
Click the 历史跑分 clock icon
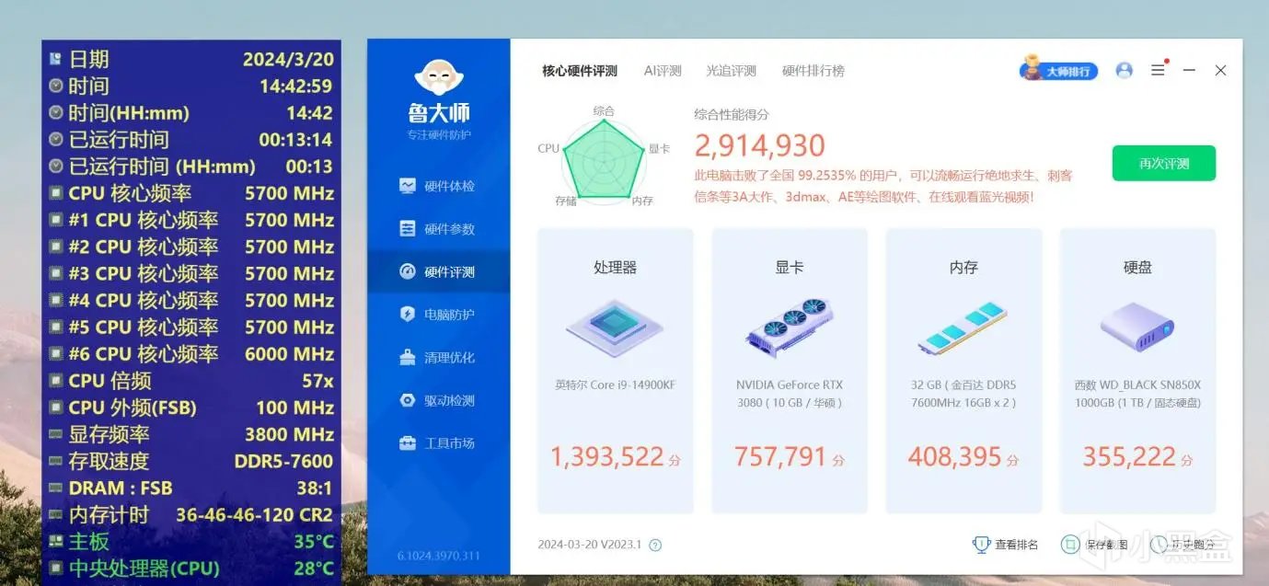1159,545
